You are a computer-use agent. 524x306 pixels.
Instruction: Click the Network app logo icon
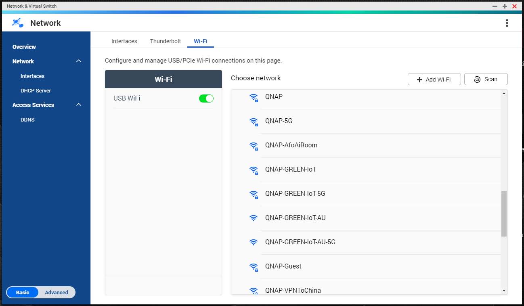point(18,23)
